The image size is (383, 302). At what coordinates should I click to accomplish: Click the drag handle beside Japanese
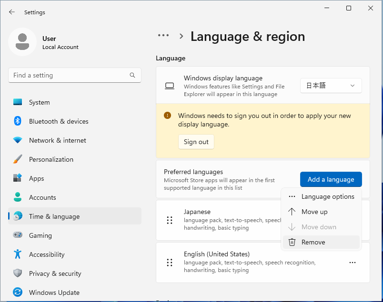(x=170, y=220)
